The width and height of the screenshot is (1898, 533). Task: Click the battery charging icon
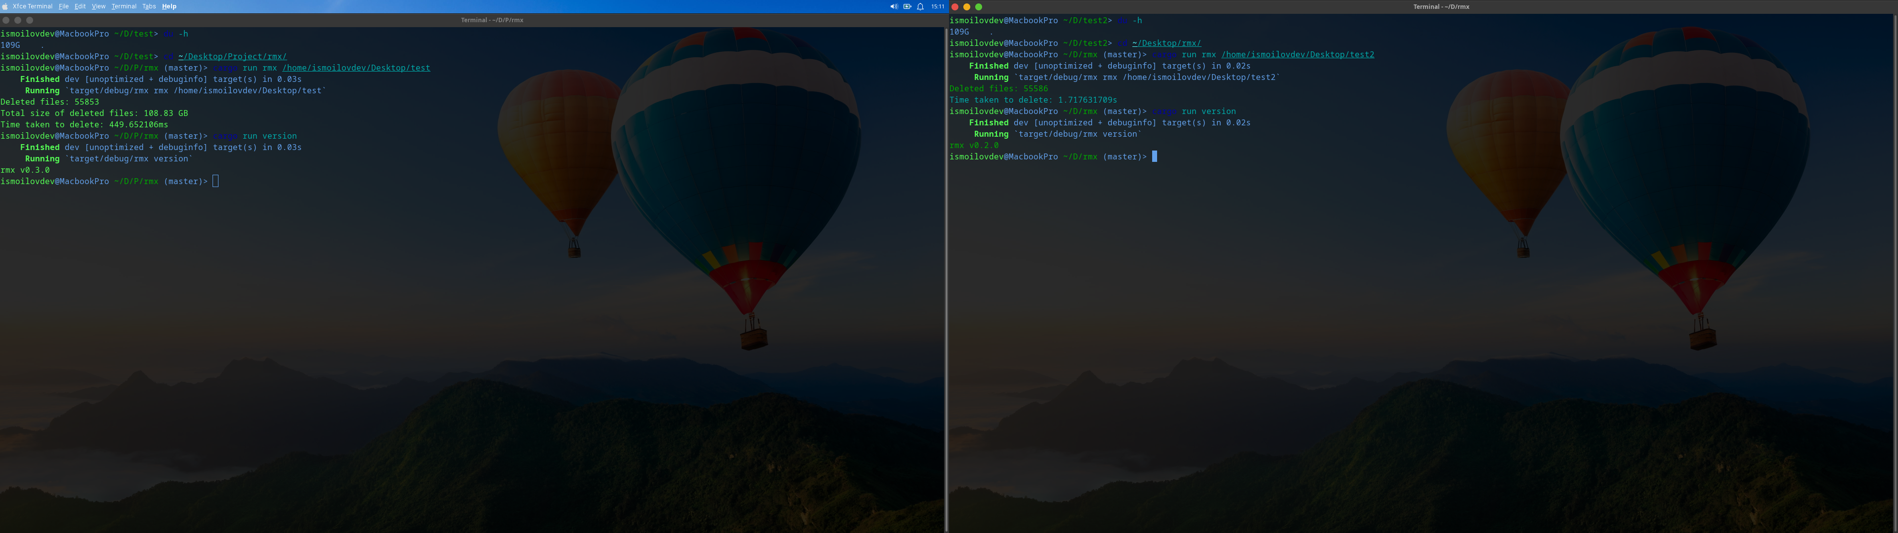pos(907,6)
